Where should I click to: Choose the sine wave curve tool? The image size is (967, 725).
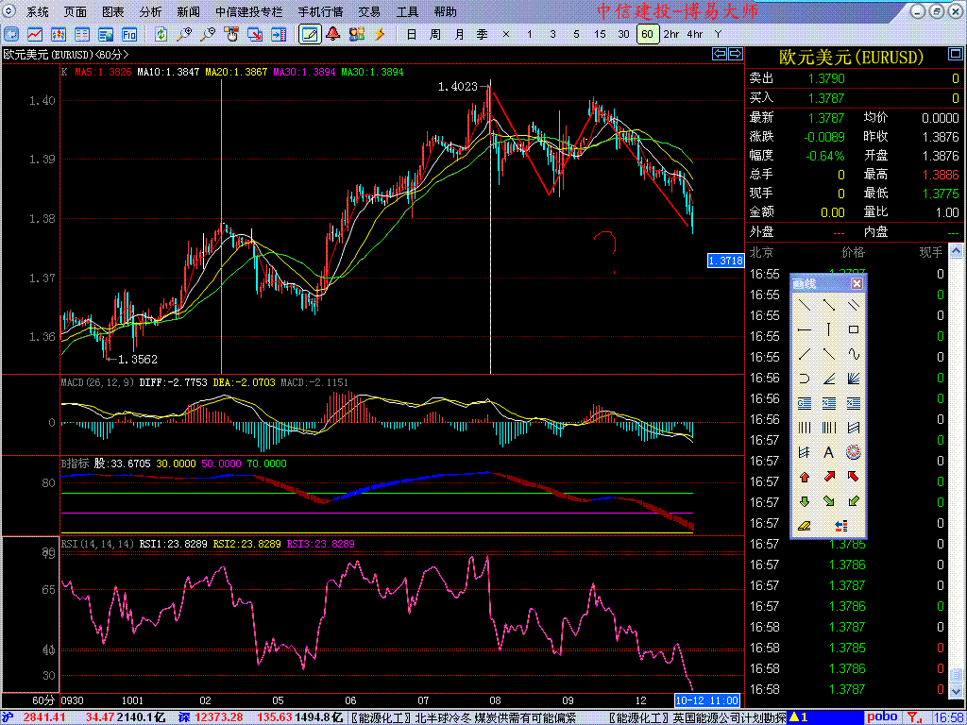tap(854, 354)
